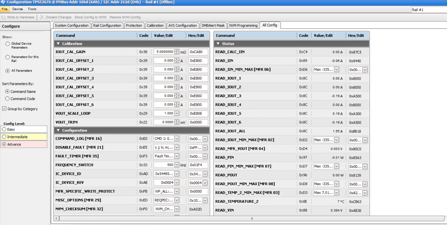Open the Device menu
The image size is (447, 225).
tap(17, 9)
